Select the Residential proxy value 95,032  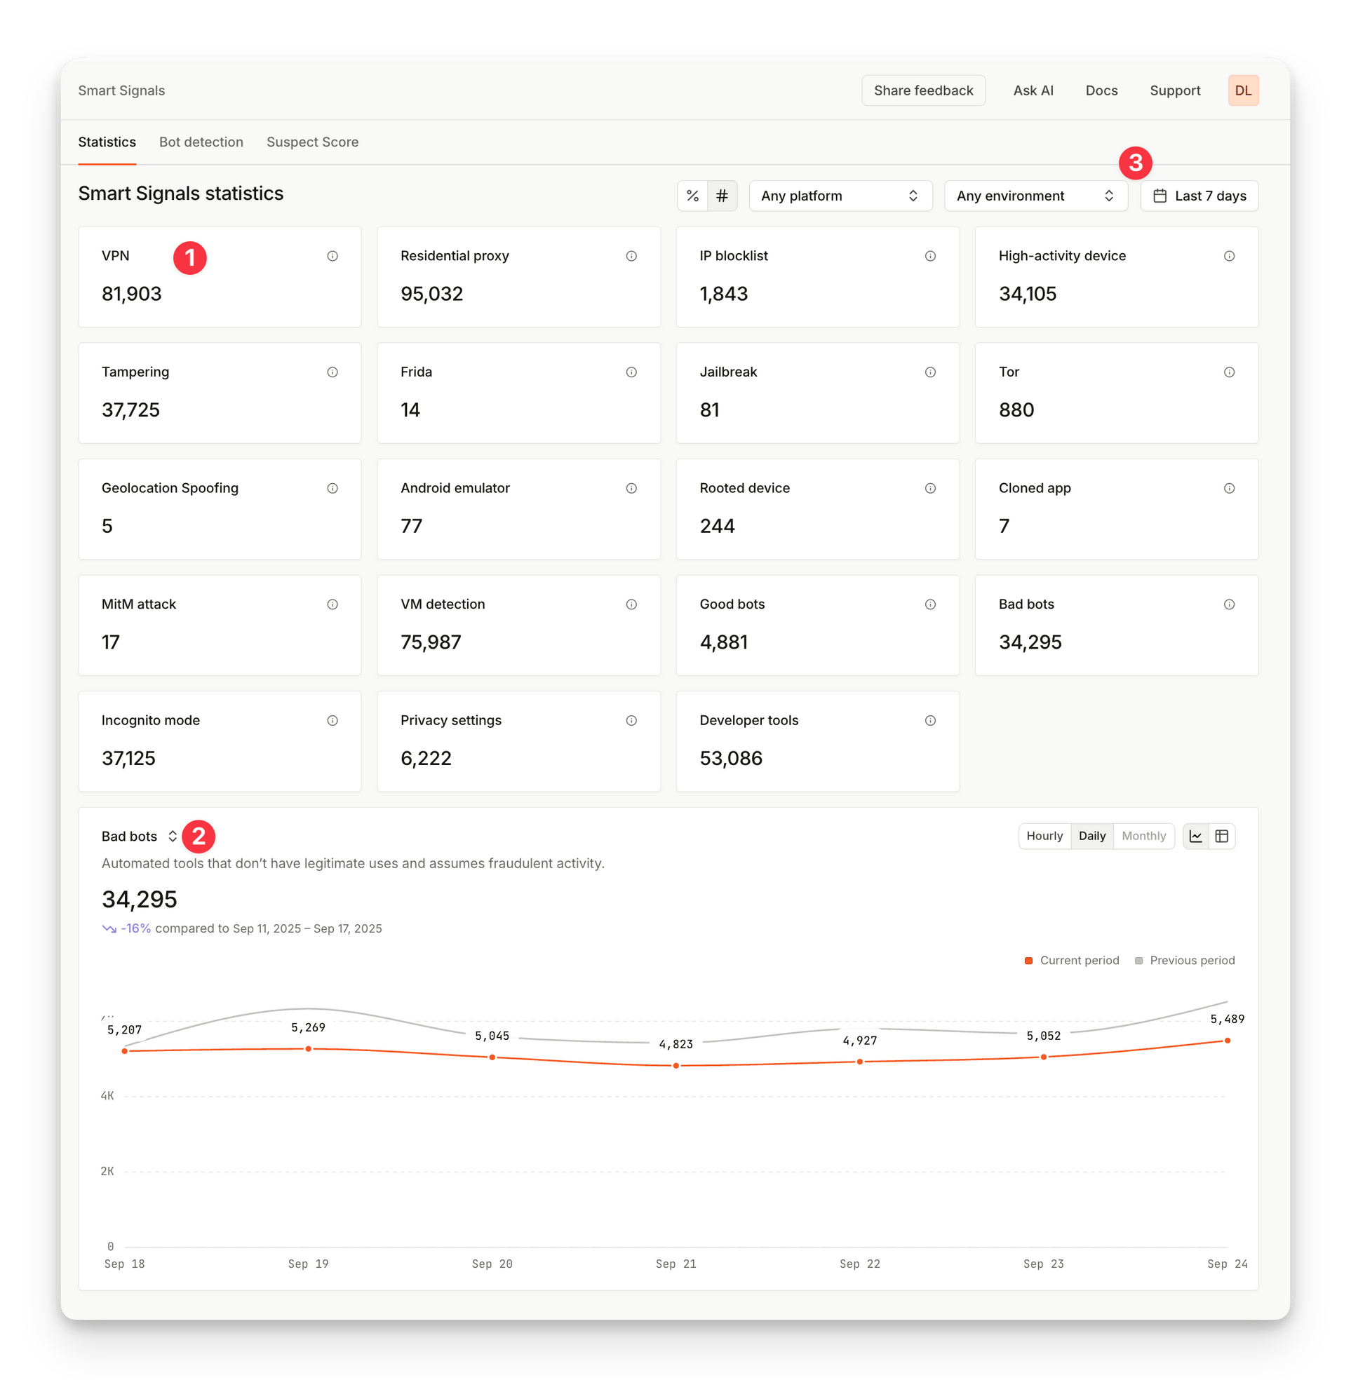tap(431, 294)
